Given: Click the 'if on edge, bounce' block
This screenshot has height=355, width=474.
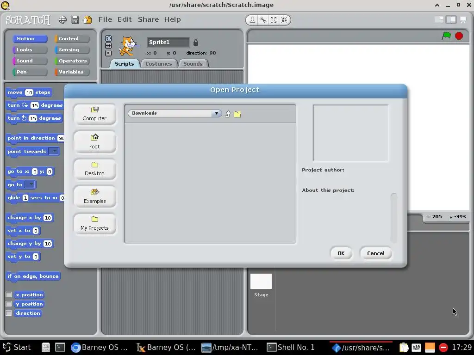Looking at the screenshot, I should tap(33, 276).
